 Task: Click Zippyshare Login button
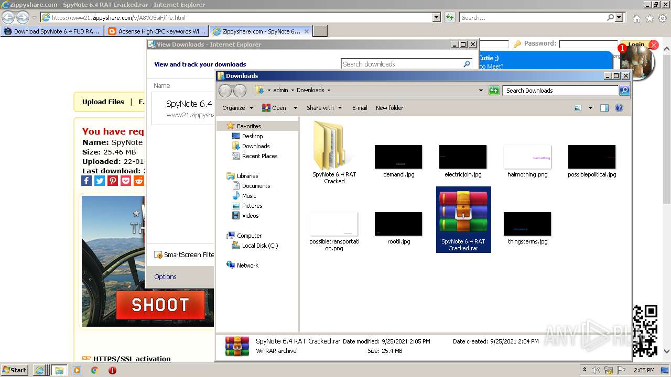[636, 45]
